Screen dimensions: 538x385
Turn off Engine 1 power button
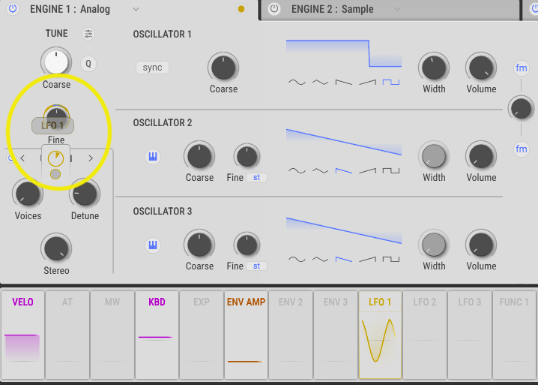(12, 9)
